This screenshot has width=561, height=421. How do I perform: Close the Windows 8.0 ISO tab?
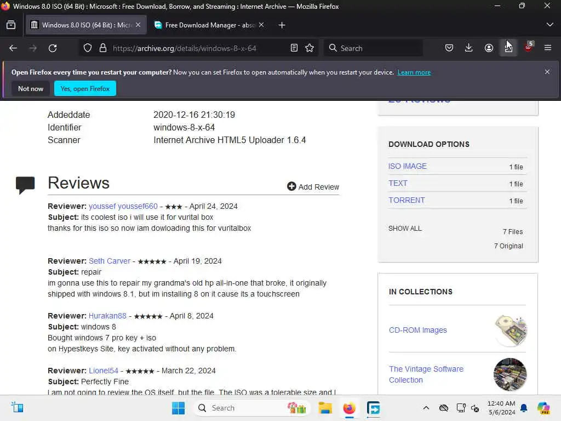point(138,25)
